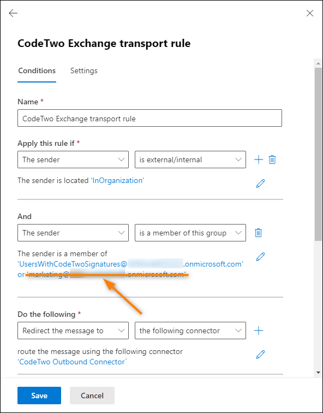Click the scrollbar down arrow
The width and height of the screenshot is (323, 413).
[x=318, y=373]
